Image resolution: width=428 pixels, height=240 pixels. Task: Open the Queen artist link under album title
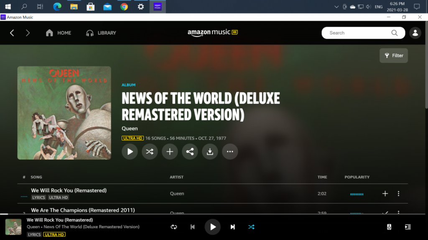tap(130, 128)
